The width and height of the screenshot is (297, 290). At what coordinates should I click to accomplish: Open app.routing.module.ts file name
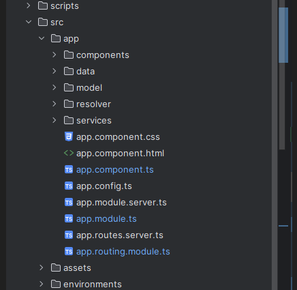(123, 252)
